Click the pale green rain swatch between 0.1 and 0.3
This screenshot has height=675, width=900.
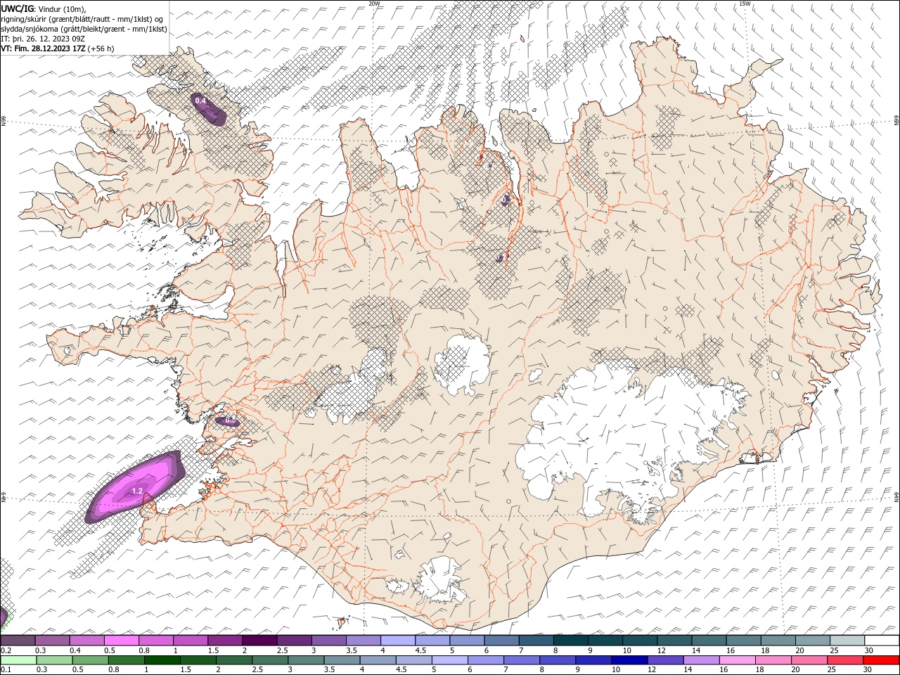coord(19,660)
